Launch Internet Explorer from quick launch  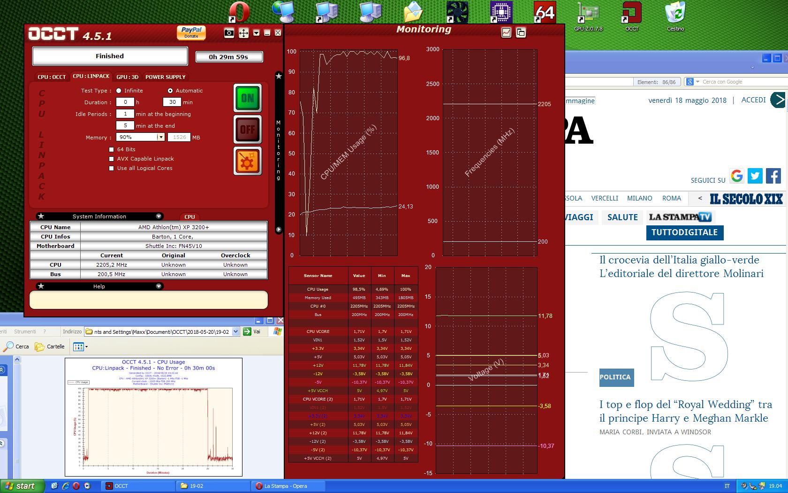tap(66, 486)
